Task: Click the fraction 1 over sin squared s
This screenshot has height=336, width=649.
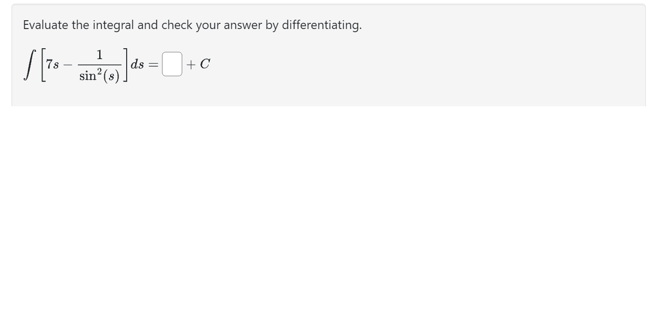Action: click(99, 64)
